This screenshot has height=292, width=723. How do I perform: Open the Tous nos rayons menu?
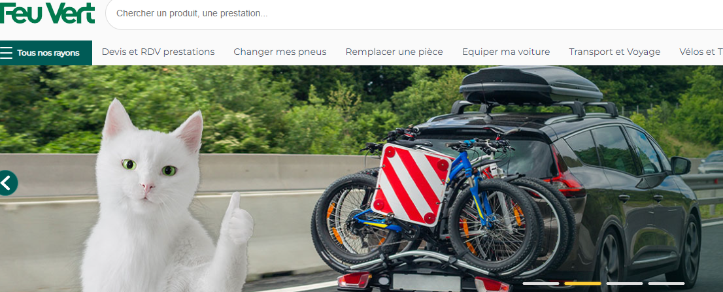point(46,53)
